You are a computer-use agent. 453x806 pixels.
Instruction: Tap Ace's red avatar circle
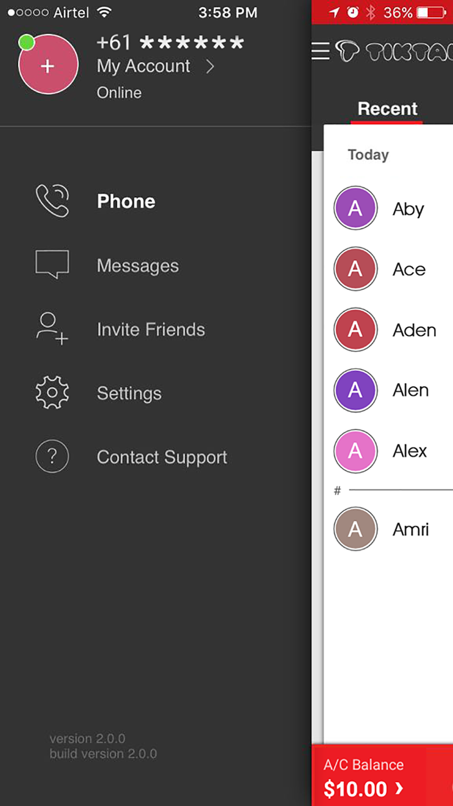click(x=356, y=269)
